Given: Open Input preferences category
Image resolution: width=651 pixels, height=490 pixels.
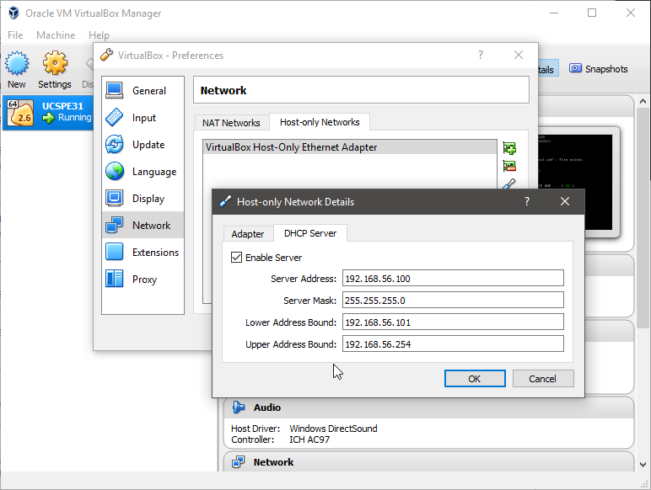Looking at the screenshot, I should 143,118.
